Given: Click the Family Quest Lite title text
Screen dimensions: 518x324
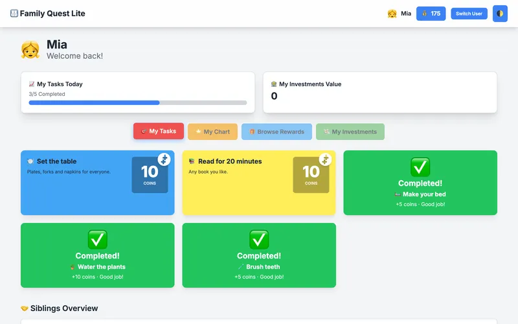Looking at the screenshot, I should click(x=52, y=14).
